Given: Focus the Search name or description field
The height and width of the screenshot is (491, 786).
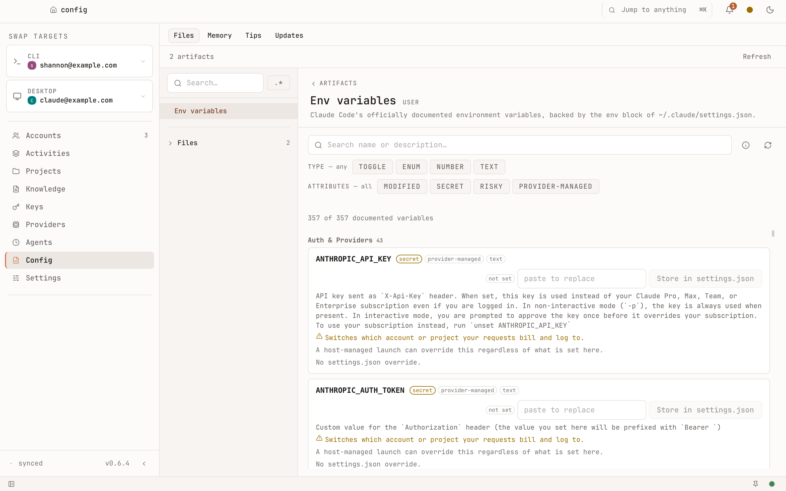Looking at the screenshot, I should (520, 145).
